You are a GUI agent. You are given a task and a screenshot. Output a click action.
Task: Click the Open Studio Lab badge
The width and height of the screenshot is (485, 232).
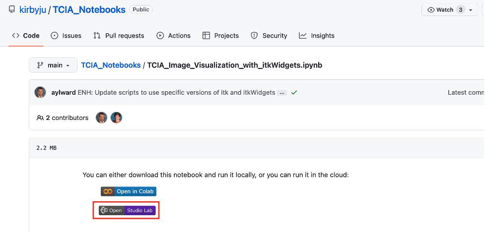[127, 211]
